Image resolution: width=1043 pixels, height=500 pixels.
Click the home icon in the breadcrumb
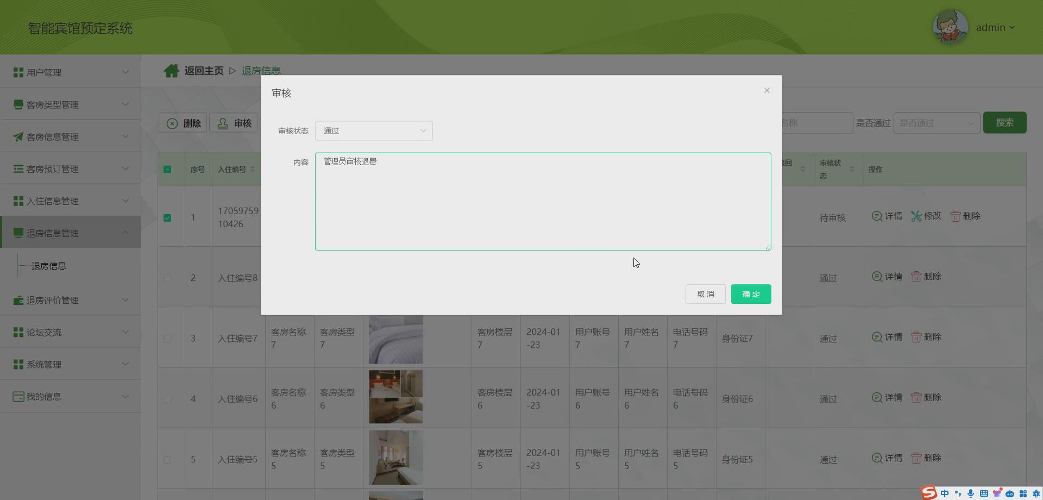pos(172,70)
